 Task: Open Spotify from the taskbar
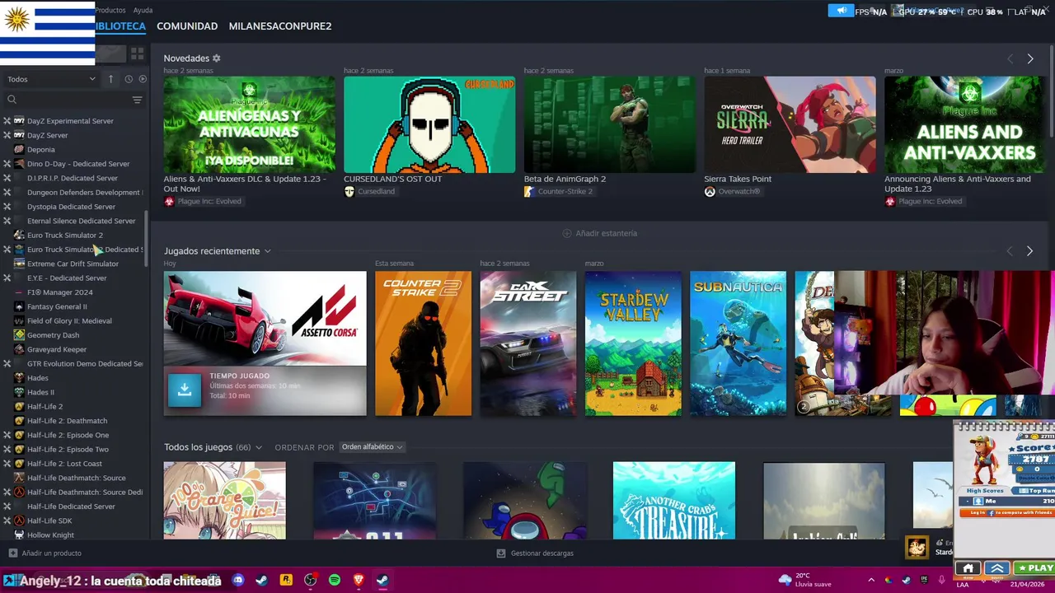[335, 580]
